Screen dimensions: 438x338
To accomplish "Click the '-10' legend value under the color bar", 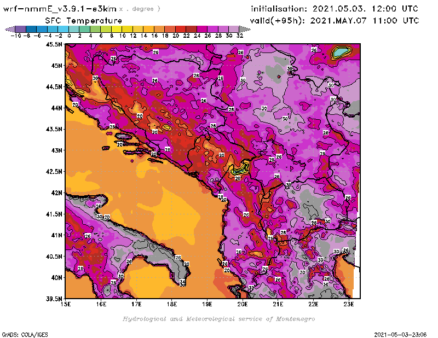I will tap(16, 36).
